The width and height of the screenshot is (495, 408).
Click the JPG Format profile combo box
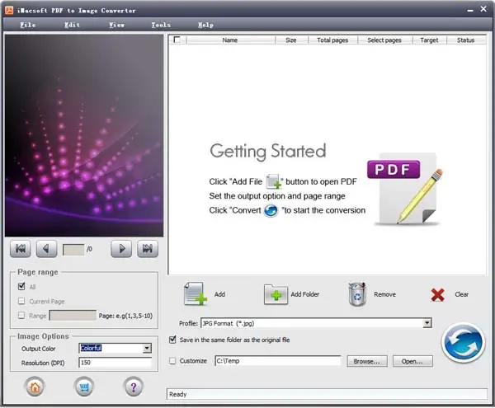[x=316, y=323]
